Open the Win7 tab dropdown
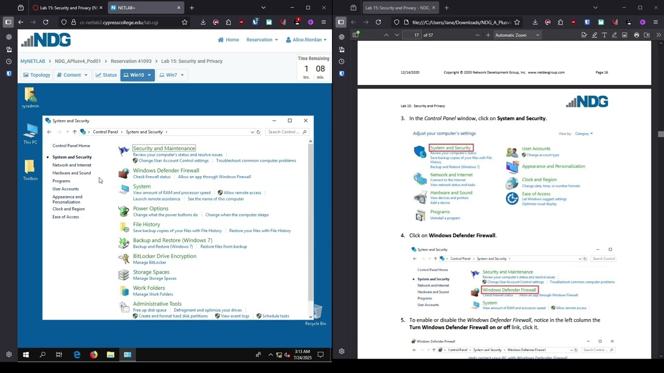Image resolution: width=664 pixels, height=373 pixels. (x=182, y=75)
